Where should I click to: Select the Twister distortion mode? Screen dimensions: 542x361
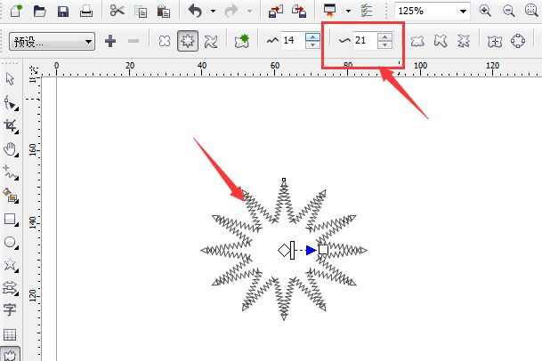[x=211, y=42]
